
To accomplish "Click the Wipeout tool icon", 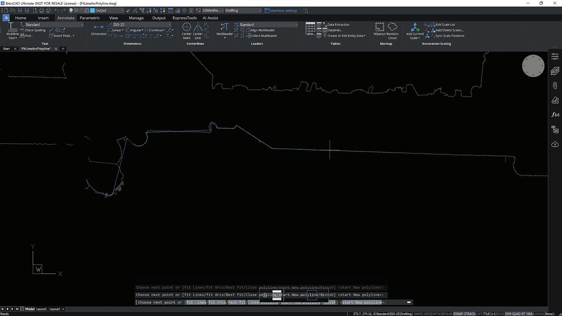I will click(380, 27).
